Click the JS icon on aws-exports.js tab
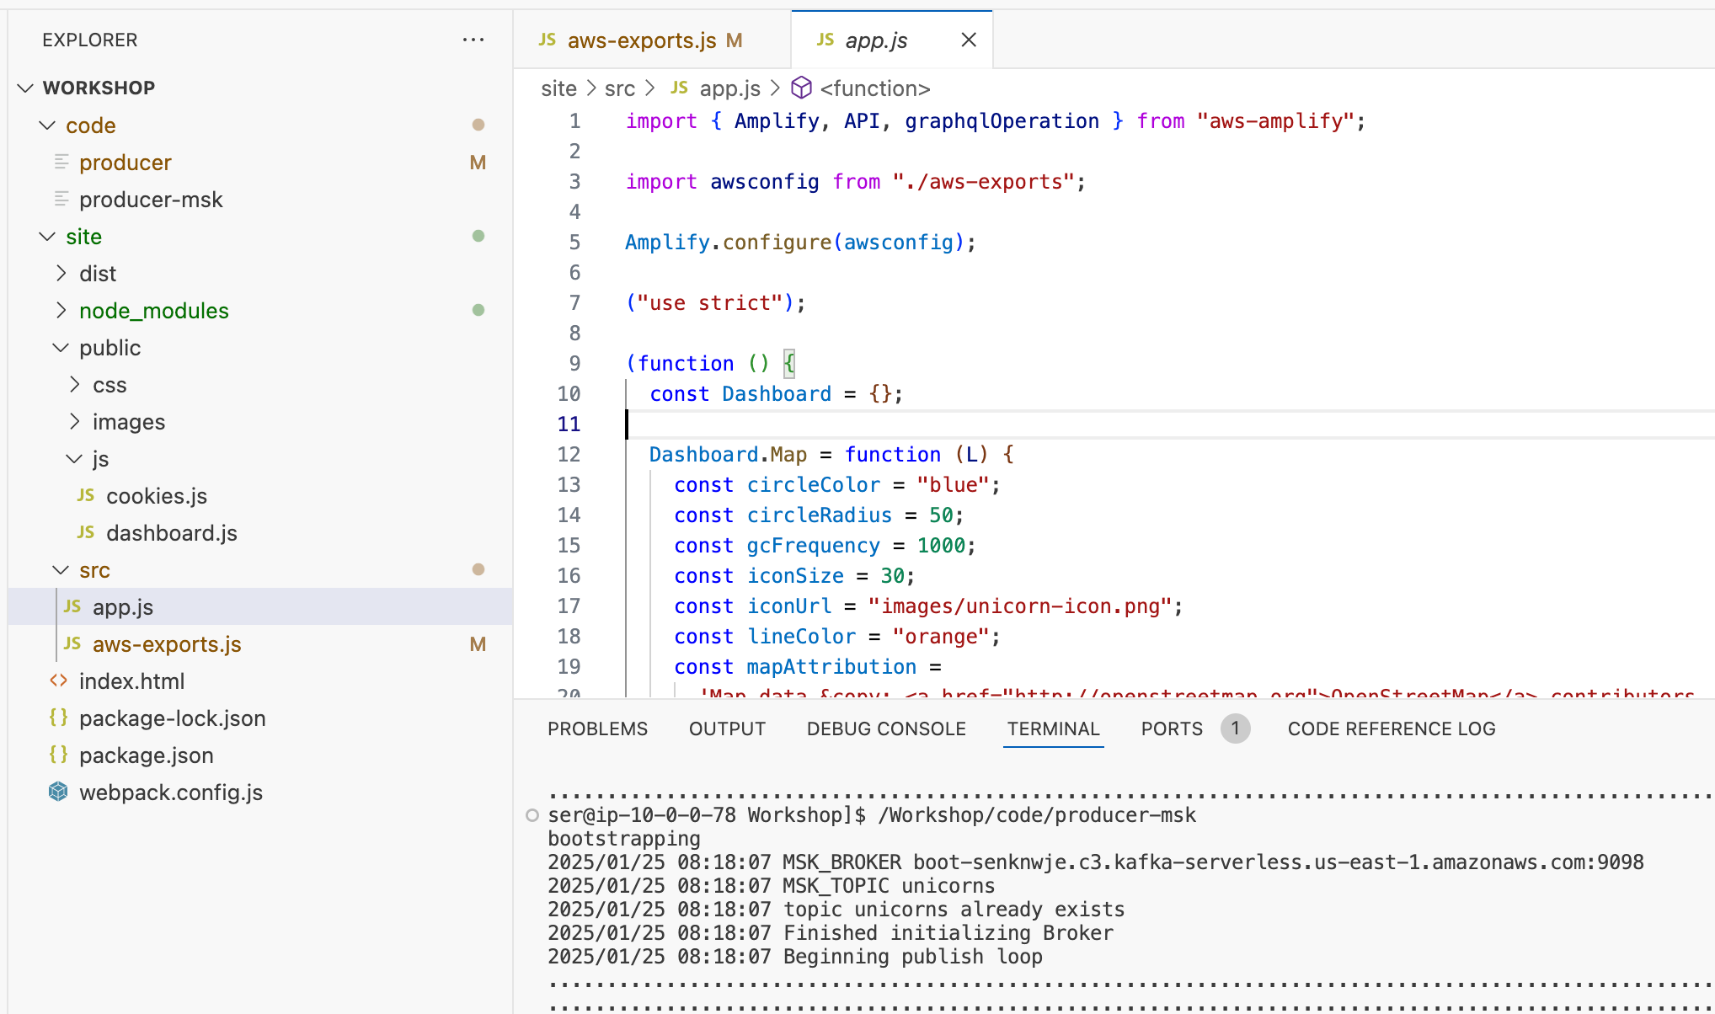The image size is (1715, 1014). point(548,40)
